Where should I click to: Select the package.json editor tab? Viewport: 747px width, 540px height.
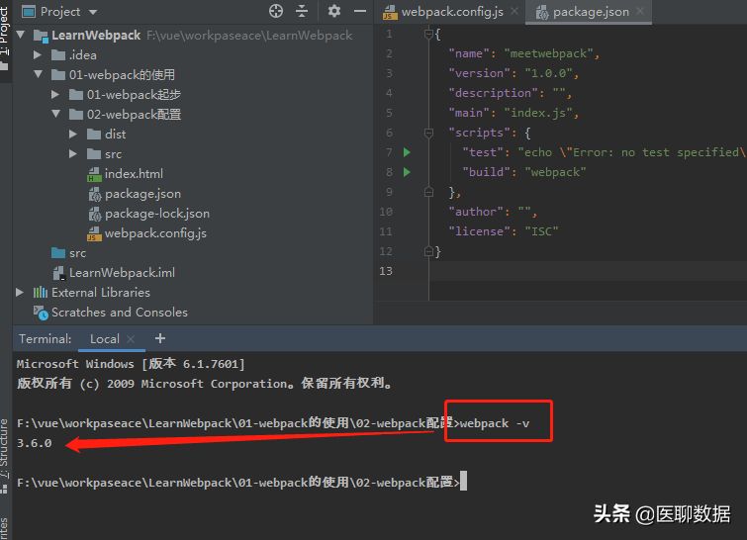tap(589, 13)
